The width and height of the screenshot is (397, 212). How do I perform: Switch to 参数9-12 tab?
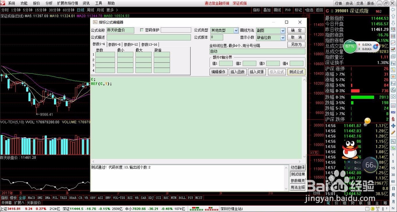pos(131,44)
